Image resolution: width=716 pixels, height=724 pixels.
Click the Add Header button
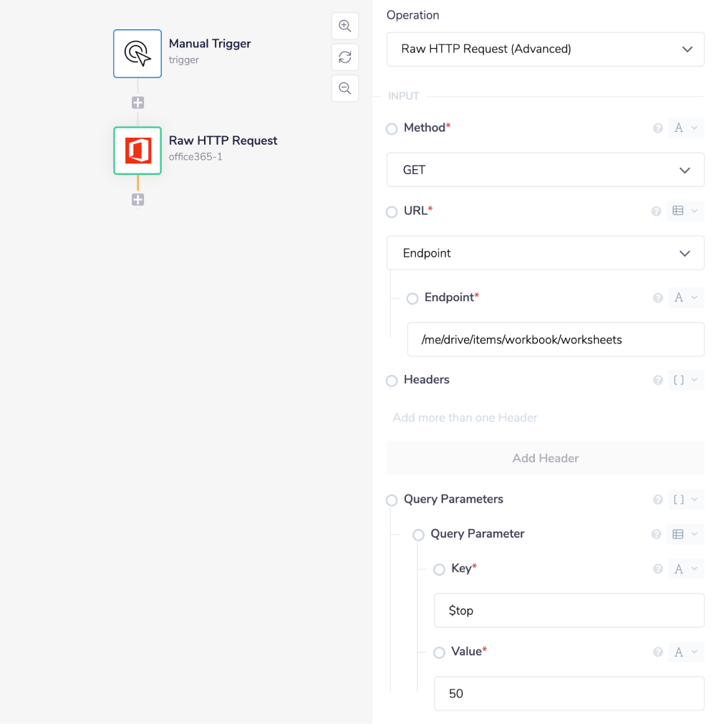545,458
